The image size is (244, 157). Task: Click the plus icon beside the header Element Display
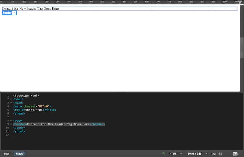click(14, 13)
